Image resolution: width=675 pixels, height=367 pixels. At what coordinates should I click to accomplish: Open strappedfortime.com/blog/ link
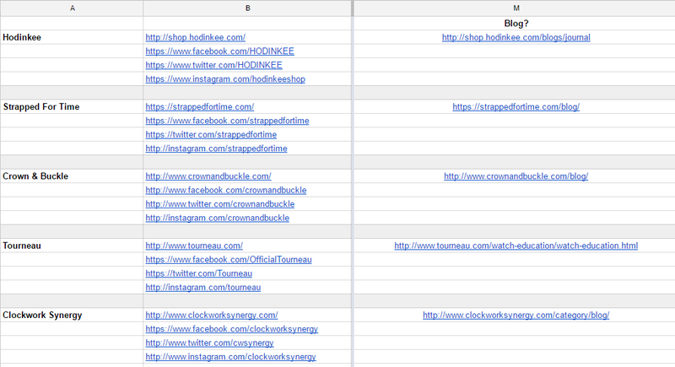516,106
